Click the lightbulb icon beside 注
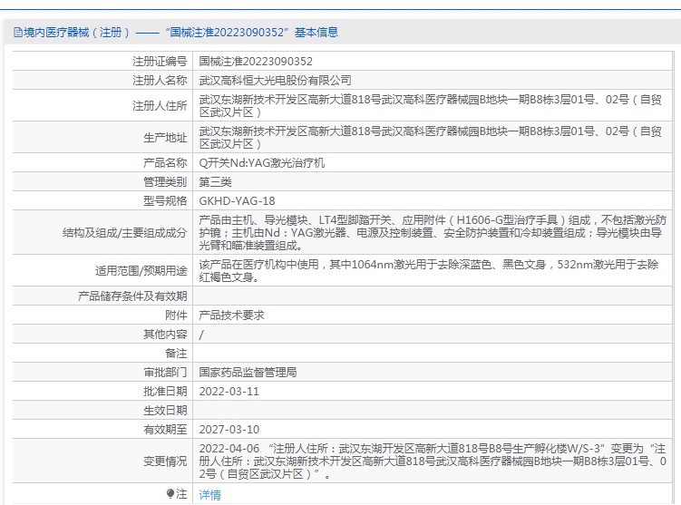 (170, 494)
